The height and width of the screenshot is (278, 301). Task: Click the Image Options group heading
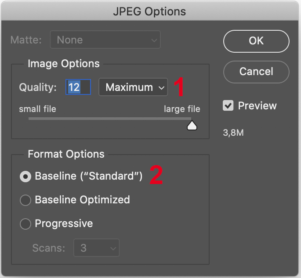click(64, 64)
